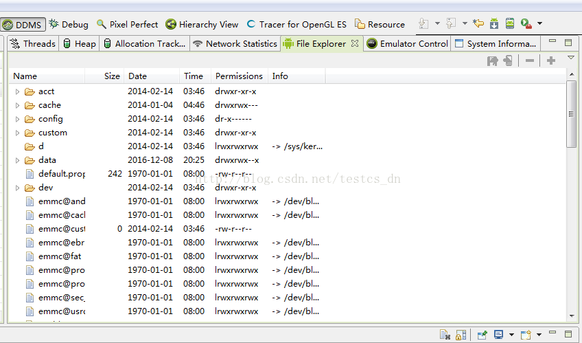
Task: Select the File Explorer tab
Action: [315, 44]
